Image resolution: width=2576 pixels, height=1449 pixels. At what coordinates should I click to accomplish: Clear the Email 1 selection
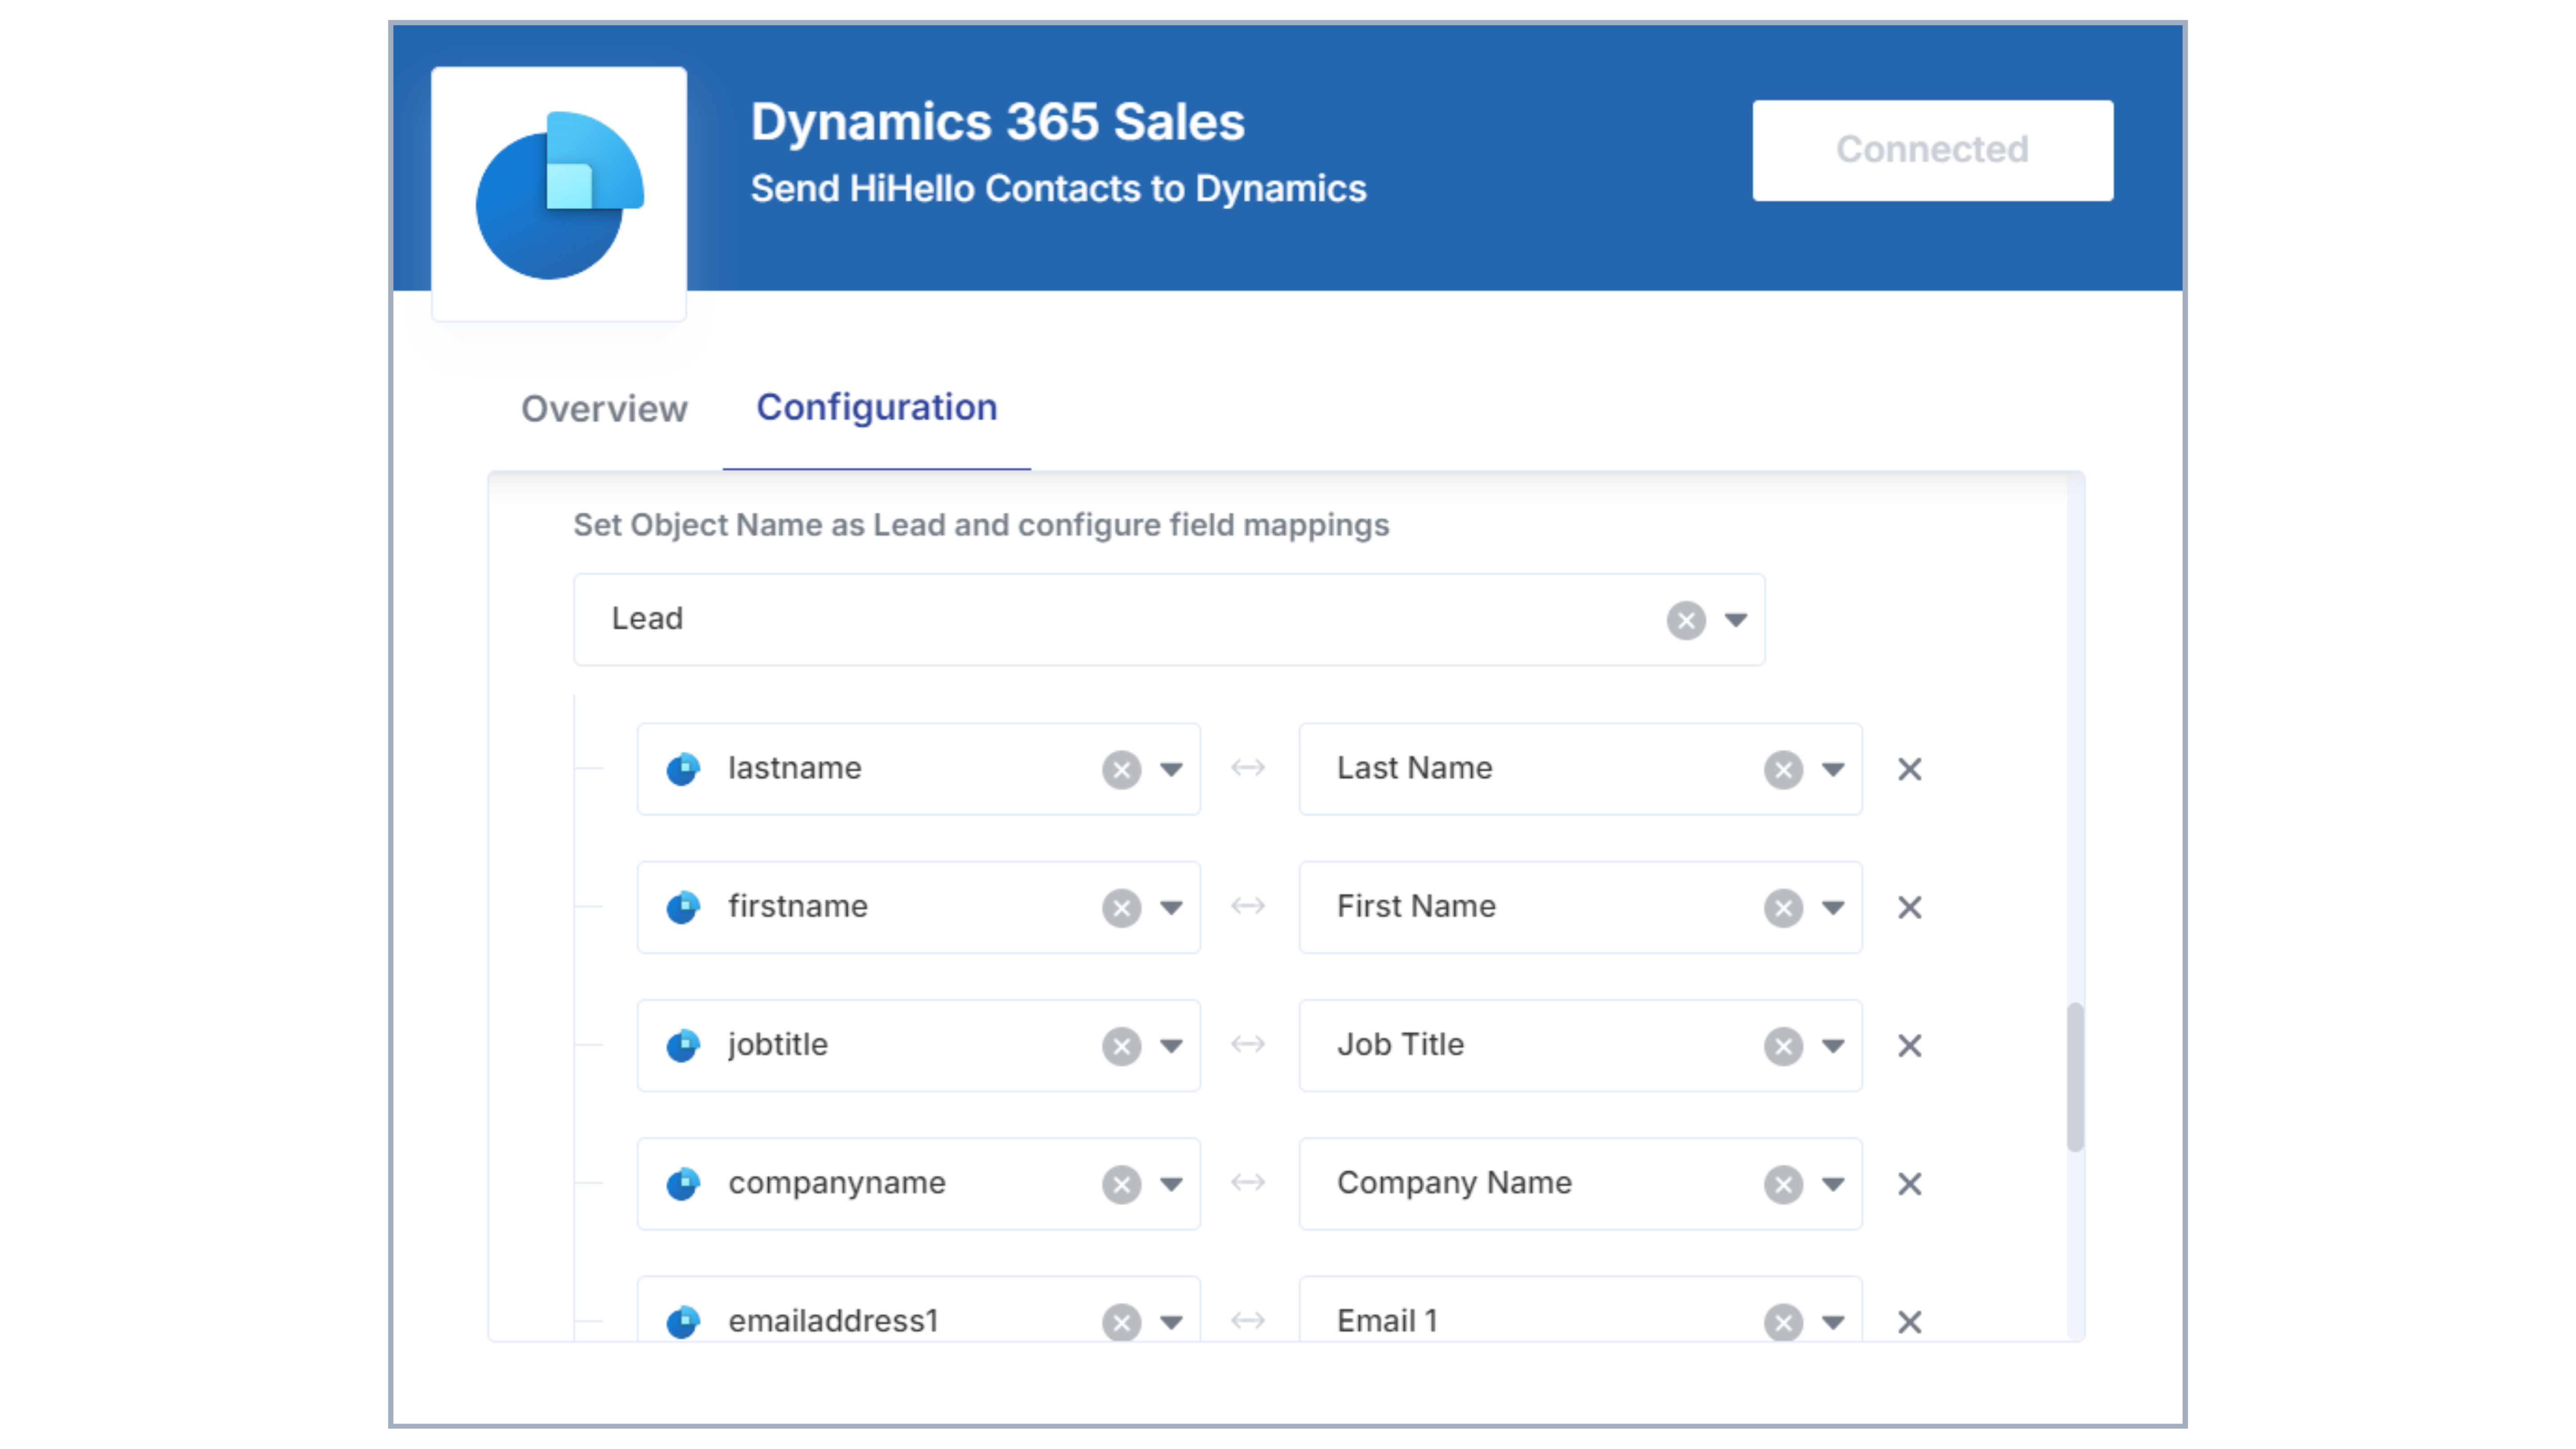[1782, 1322]
